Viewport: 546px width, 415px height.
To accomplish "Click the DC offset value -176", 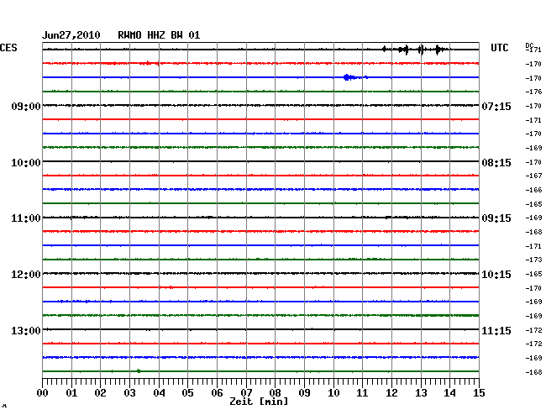I will click(x=533, y=92).
